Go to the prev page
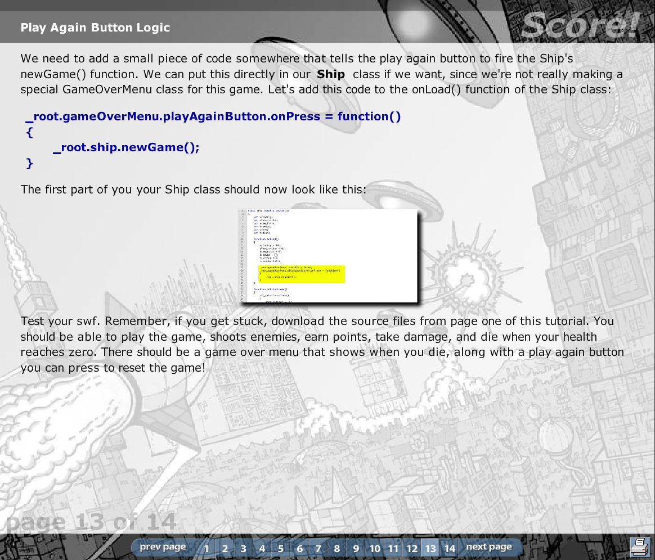655x560 pixels. coord(163,547)
